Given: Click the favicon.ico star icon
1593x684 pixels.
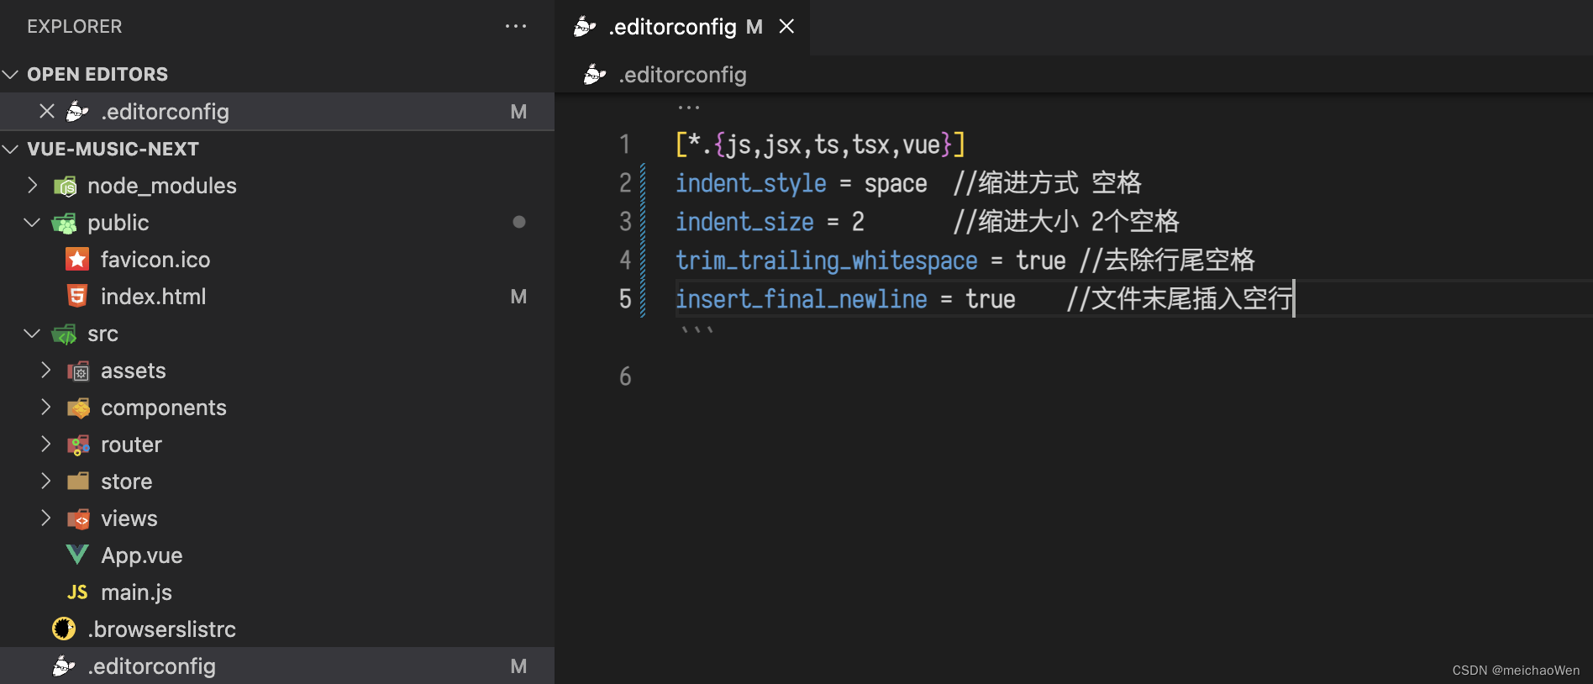Looking at the screenshot, I should pyautogui.click(x=77, y=259).
